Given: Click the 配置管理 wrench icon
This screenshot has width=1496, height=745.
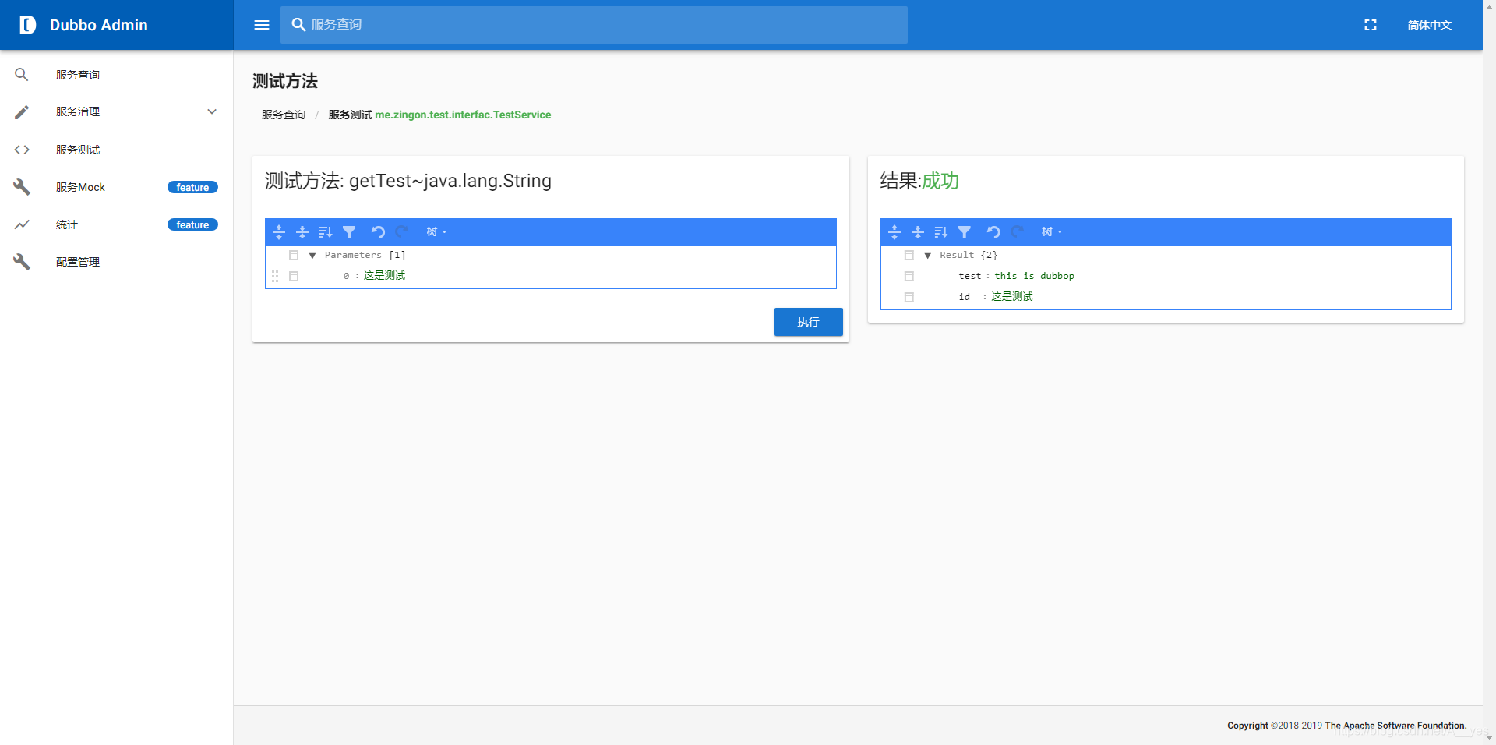Looking at the screenshot, I should pos(22,262).
